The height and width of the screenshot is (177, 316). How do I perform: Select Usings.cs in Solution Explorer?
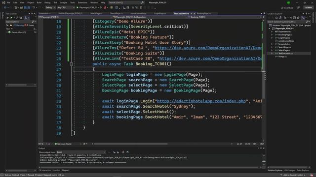[x=282, y=57]
